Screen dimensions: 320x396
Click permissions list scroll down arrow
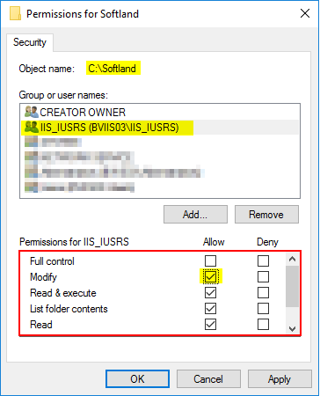click(x=292, y=328)
